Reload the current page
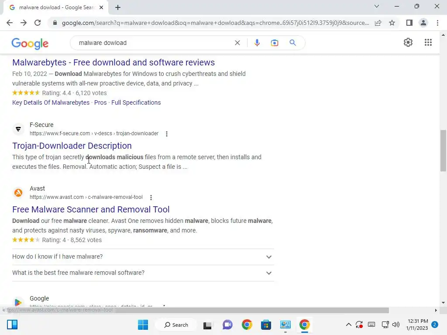The image size is (447, 335). [x=38, y=23]
